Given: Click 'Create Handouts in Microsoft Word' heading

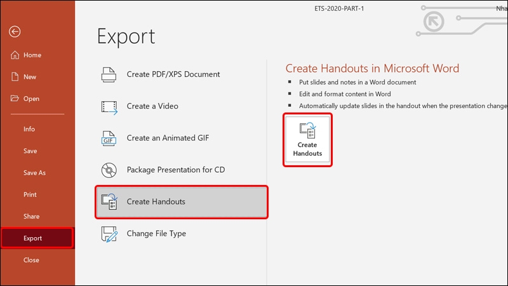Looking at the screenshot, I should coord(372,69).
